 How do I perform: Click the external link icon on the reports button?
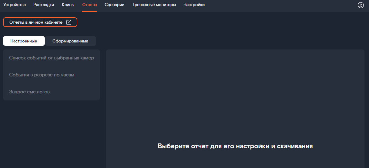click(69, 22)
